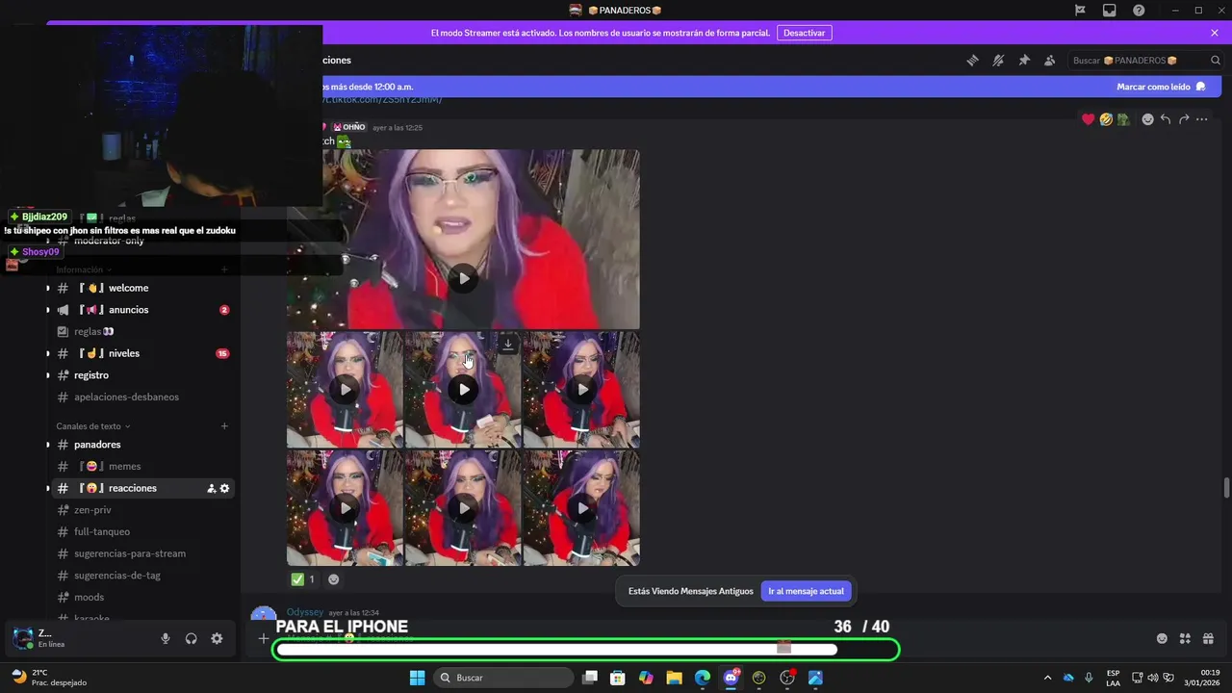The image size is (1232, 693).
Task: Play the last video in the bottom row
Action: click(581, 508)
